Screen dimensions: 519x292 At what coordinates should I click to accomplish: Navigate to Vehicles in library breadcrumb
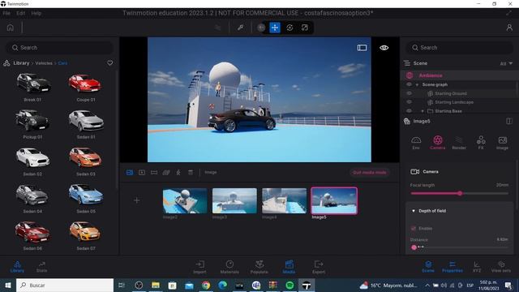(x=44, y=63)
